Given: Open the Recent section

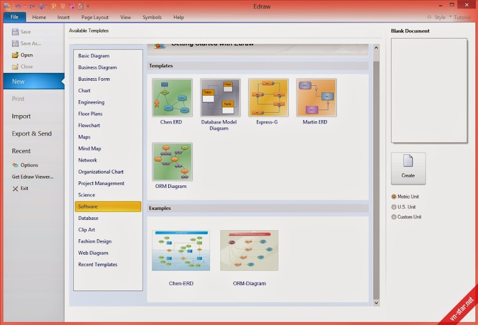Looking at the screenshot, I should pos(21,151).
